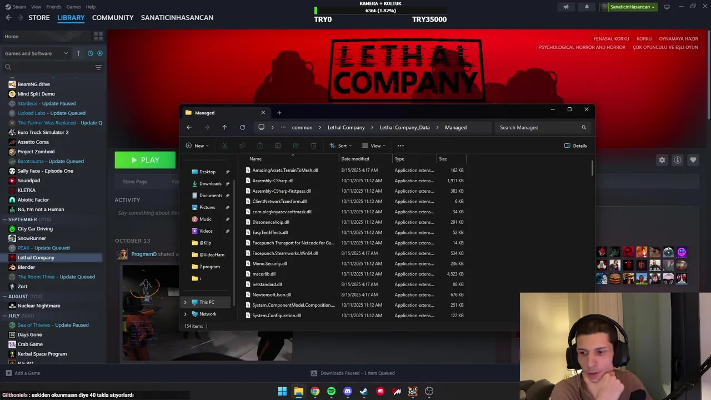Click the Delete trash icon in Explorer
The height and width of the screenshot is (400, 711).
[313, 146]
